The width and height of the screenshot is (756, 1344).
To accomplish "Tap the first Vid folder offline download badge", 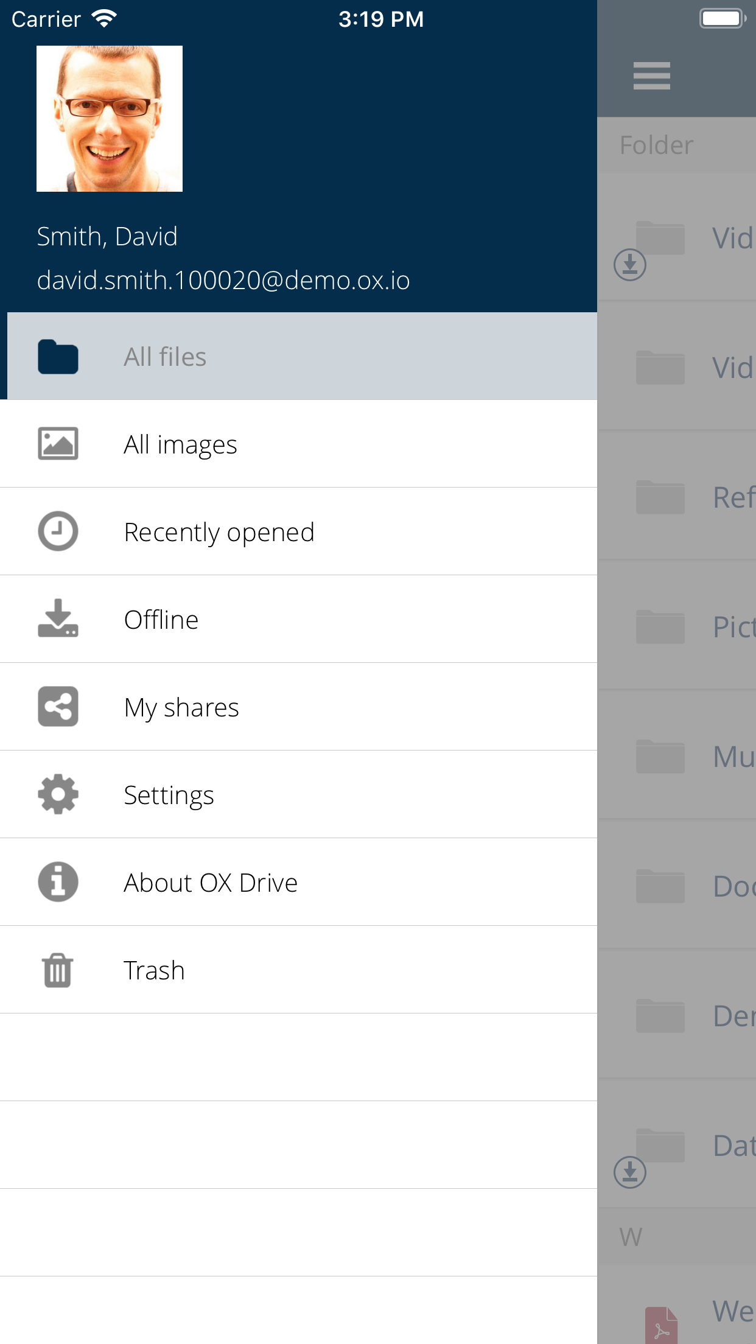I will click(630, 264).
